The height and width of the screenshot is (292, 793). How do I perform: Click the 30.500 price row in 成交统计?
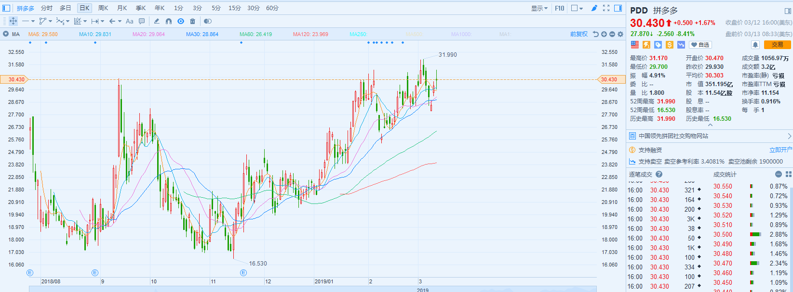750,234
